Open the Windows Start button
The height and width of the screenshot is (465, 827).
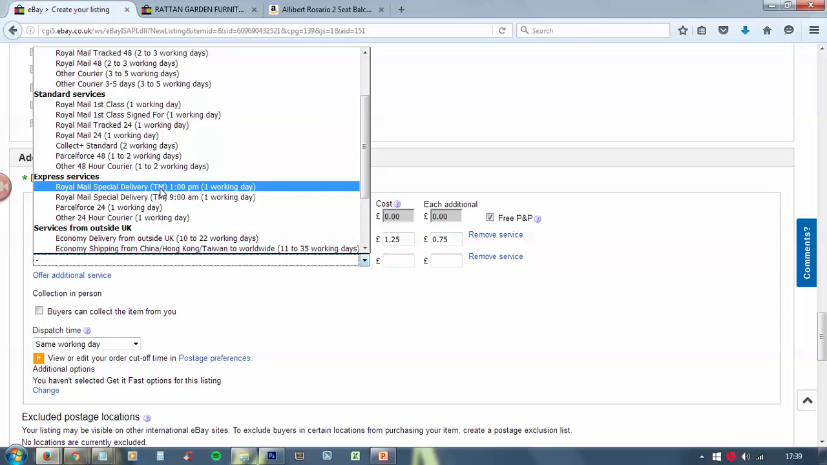(x=14, y=456)
